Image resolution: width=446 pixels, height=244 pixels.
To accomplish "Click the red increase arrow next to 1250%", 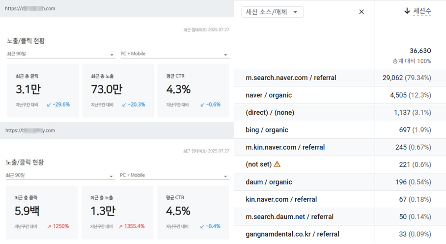I will tap(49, 226).
